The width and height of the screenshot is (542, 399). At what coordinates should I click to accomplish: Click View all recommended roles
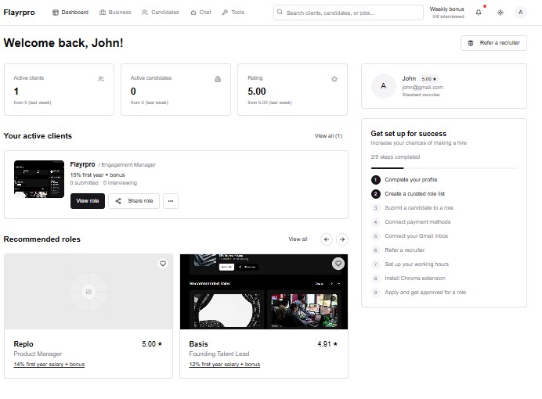pos(298,239)
